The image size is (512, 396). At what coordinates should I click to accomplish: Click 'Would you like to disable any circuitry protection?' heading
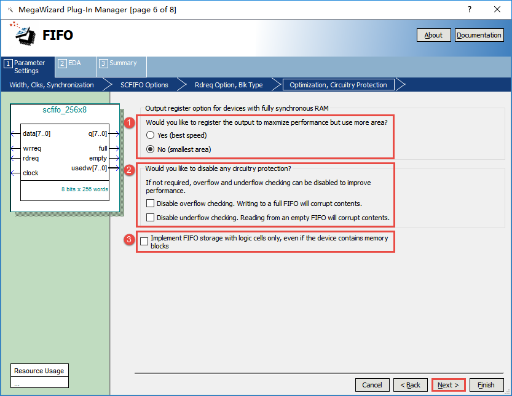[x=218, y=168]
